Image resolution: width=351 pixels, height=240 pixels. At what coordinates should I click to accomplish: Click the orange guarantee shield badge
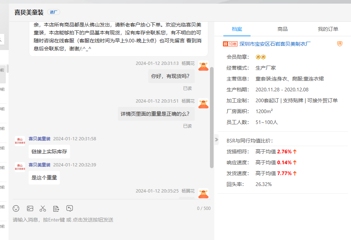340,44
